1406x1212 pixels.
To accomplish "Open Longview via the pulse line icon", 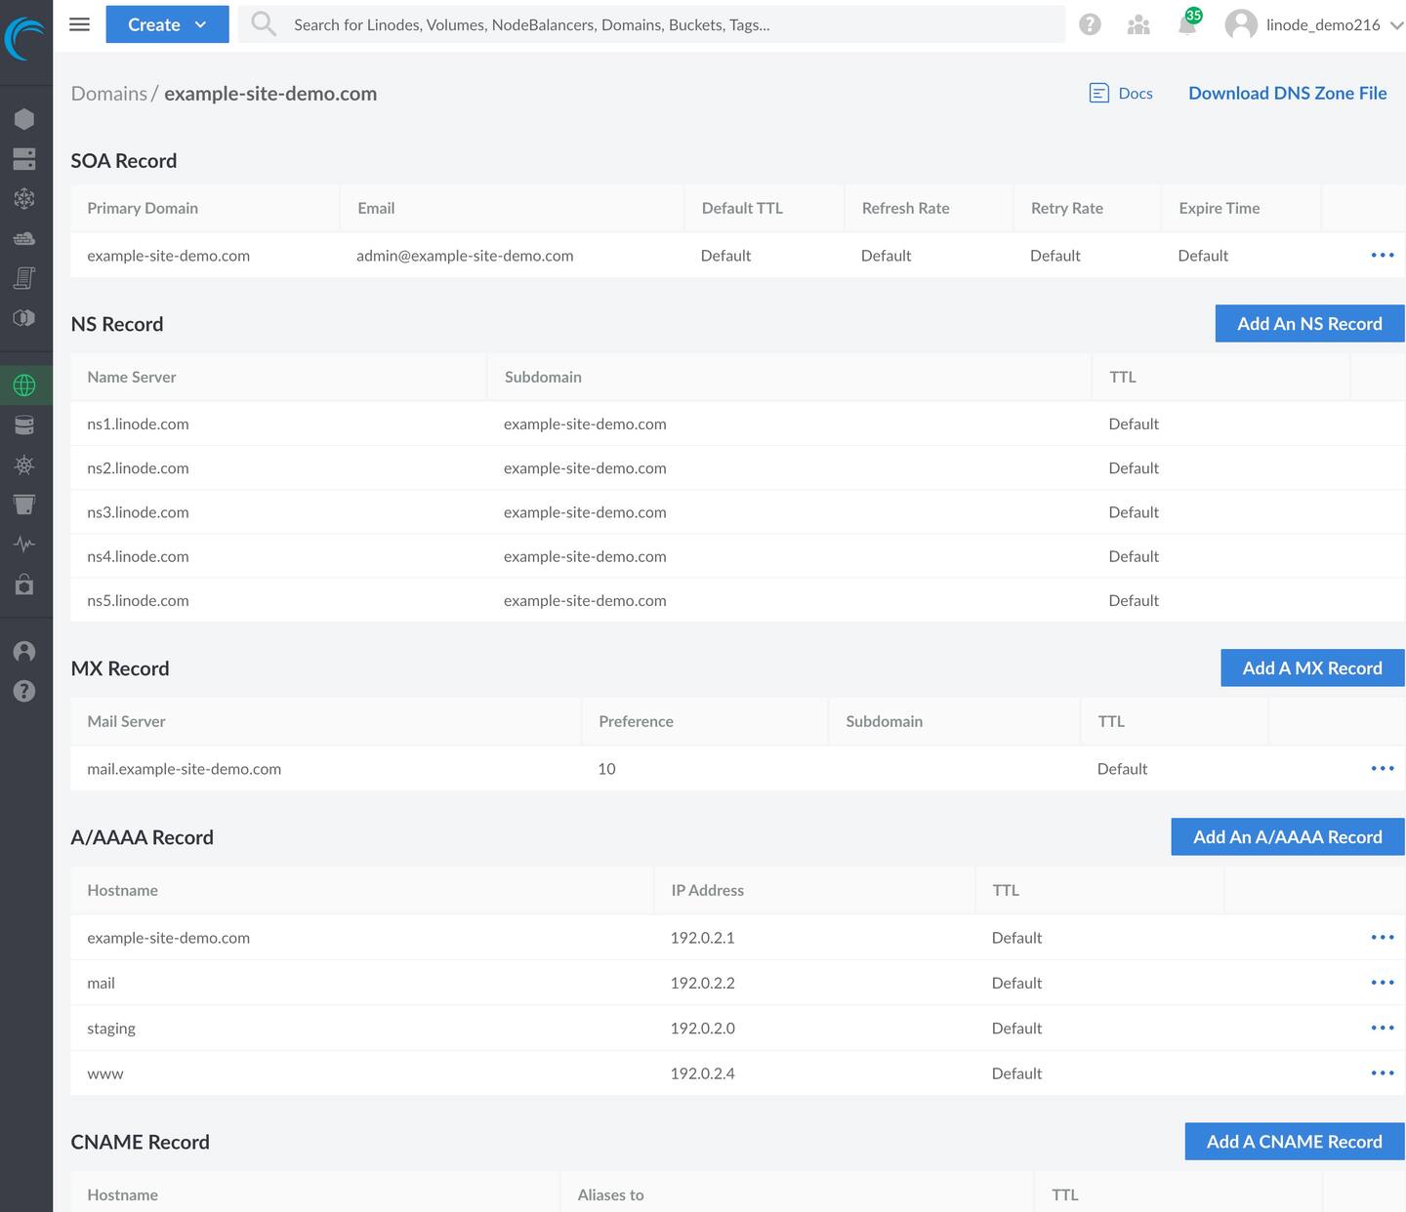I will click(x=24, y=545).
